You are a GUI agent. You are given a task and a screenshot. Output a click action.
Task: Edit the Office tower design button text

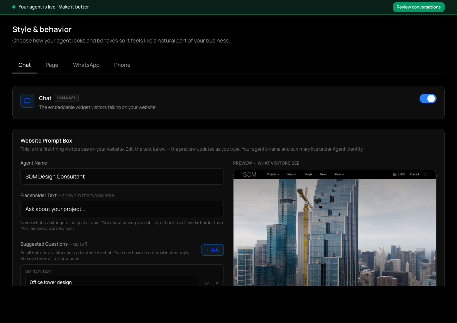click(111, 282)
